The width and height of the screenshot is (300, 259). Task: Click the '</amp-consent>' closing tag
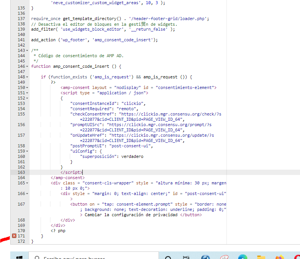[68, 178]
